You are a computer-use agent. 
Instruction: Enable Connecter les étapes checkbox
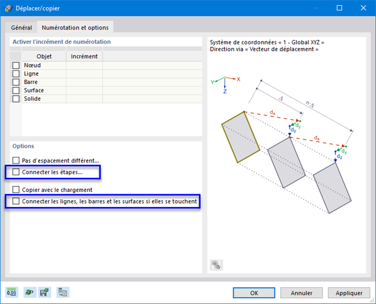tap(16, 172)
